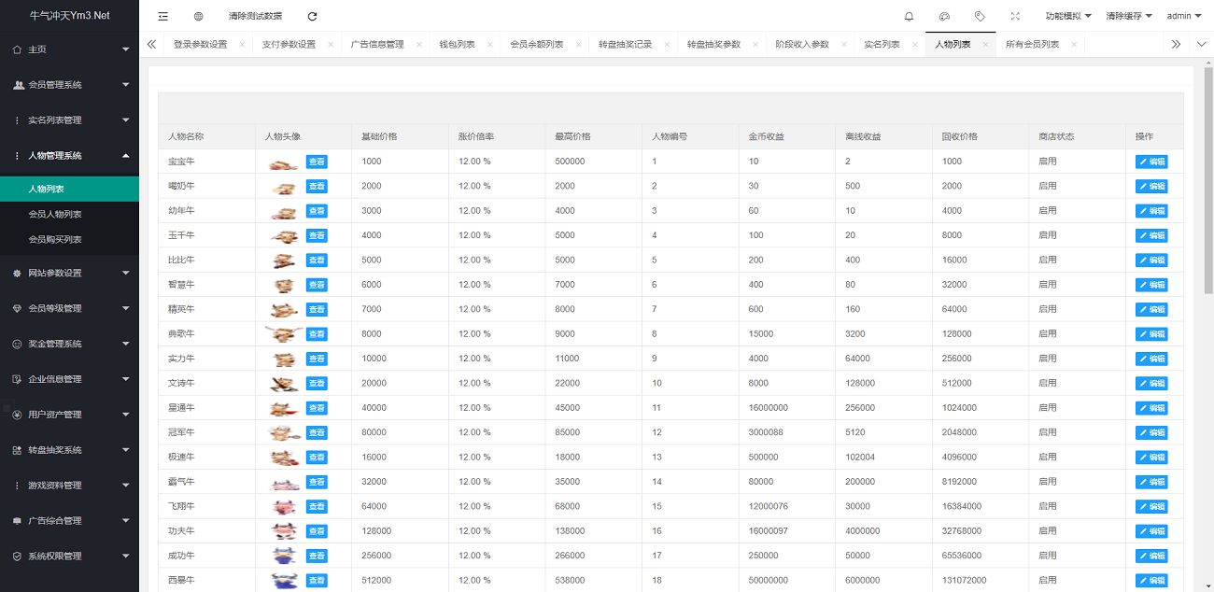The height and width of the screenshot is (592, 1214).
Task: Open the 功能模拟 dropdown
Action: [1067, 16]
